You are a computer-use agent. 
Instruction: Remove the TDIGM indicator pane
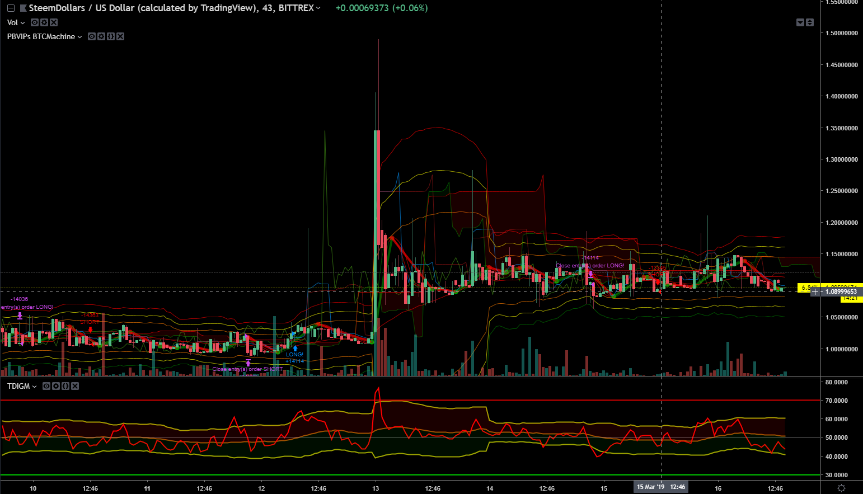[75, 386]
